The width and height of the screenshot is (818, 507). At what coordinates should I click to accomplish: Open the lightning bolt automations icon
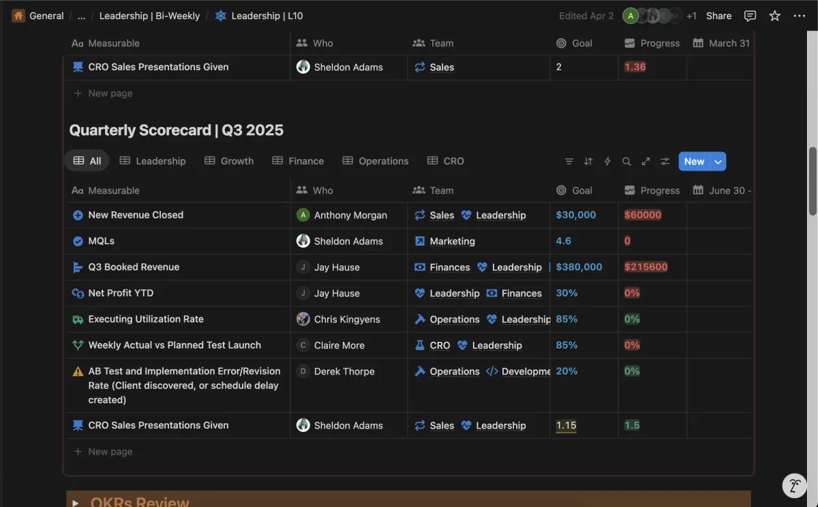(607, 162)
